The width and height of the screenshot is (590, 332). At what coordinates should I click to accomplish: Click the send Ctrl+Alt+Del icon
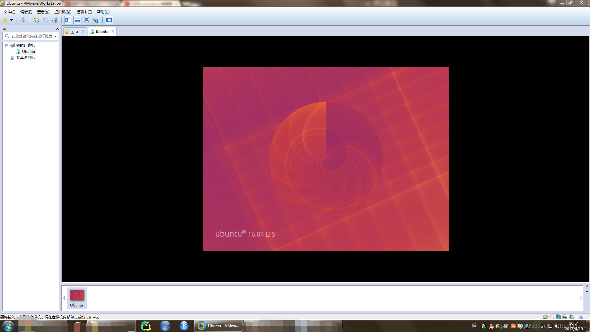[23, 20]
